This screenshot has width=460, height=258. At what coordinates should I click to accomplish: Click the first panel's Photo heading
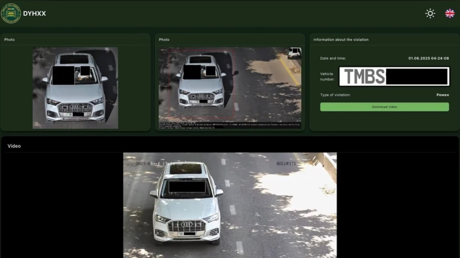[10, 40]
